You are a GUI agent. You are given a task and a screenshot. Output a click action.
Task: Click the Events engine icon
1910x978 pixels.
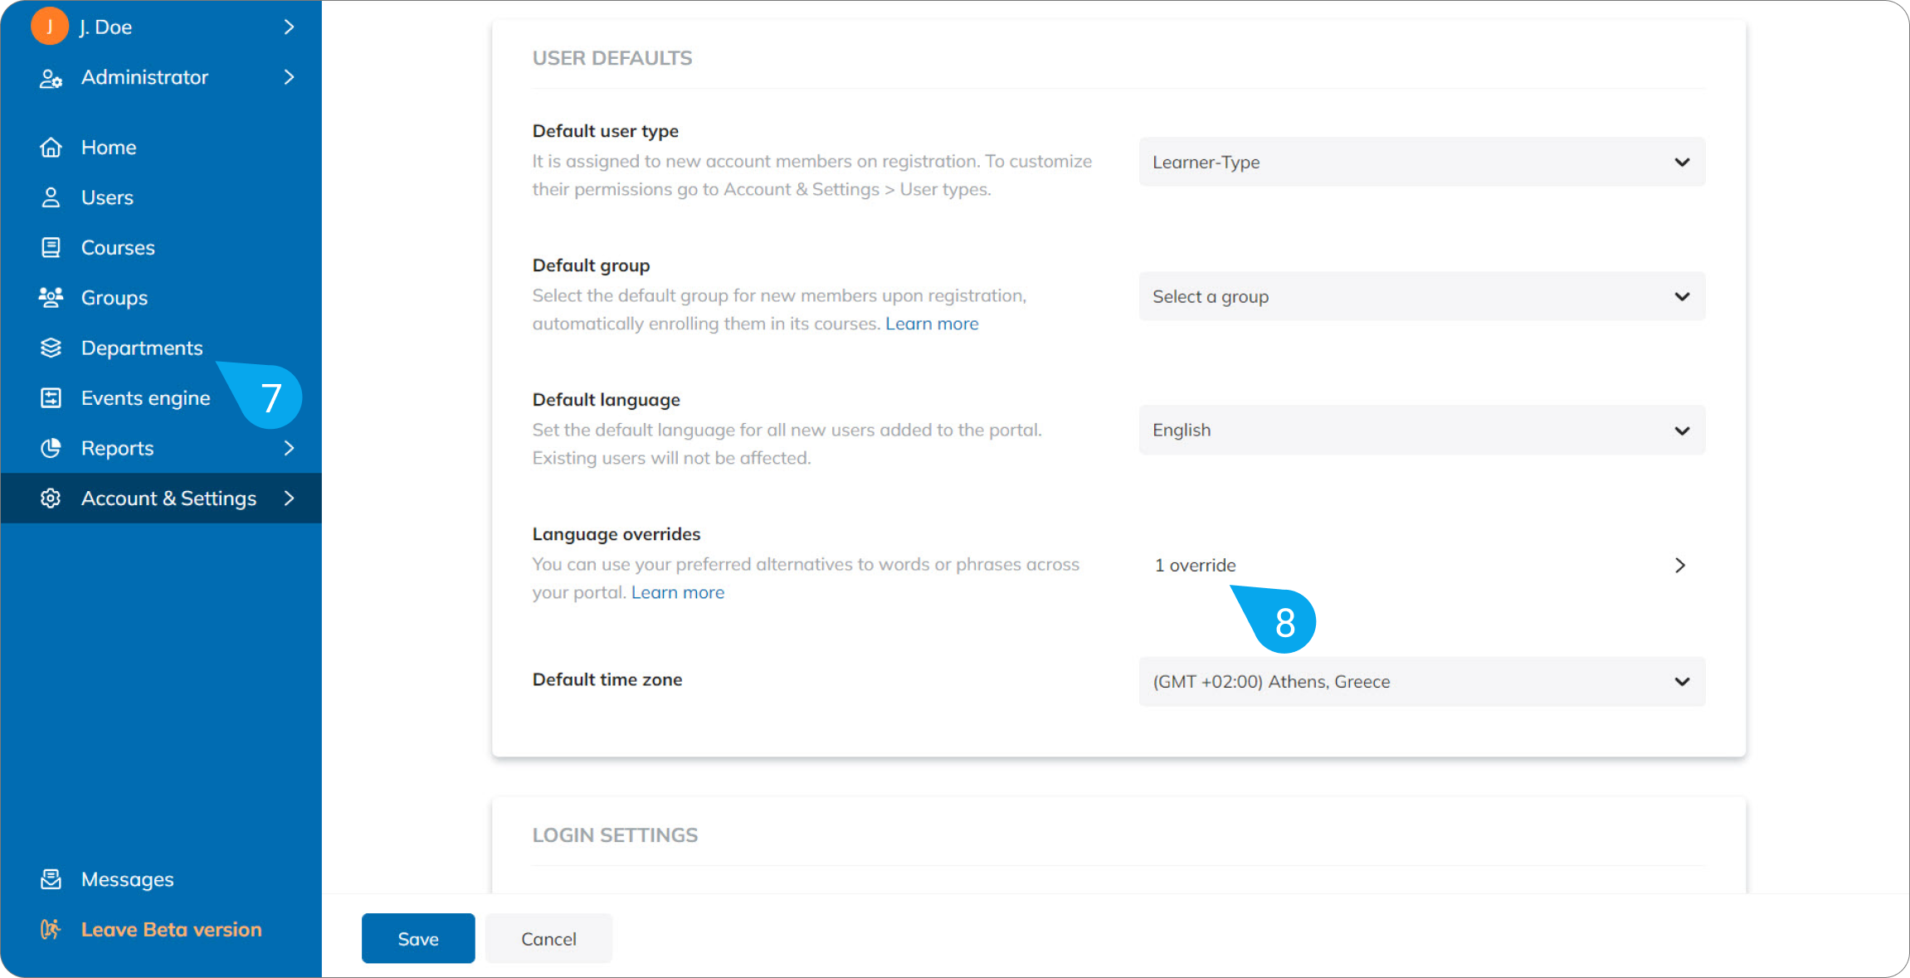coord(51,398)
